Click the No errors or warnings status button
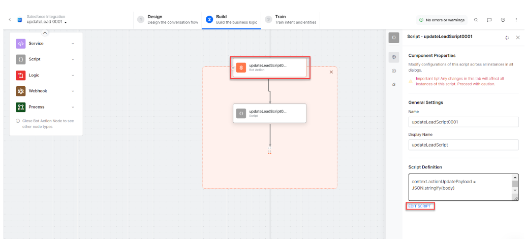 click(442, 20)
